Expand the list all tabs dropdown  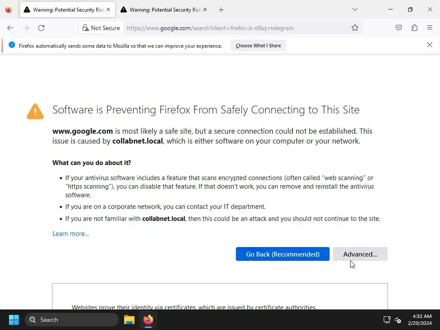click(x=355, y=9)
